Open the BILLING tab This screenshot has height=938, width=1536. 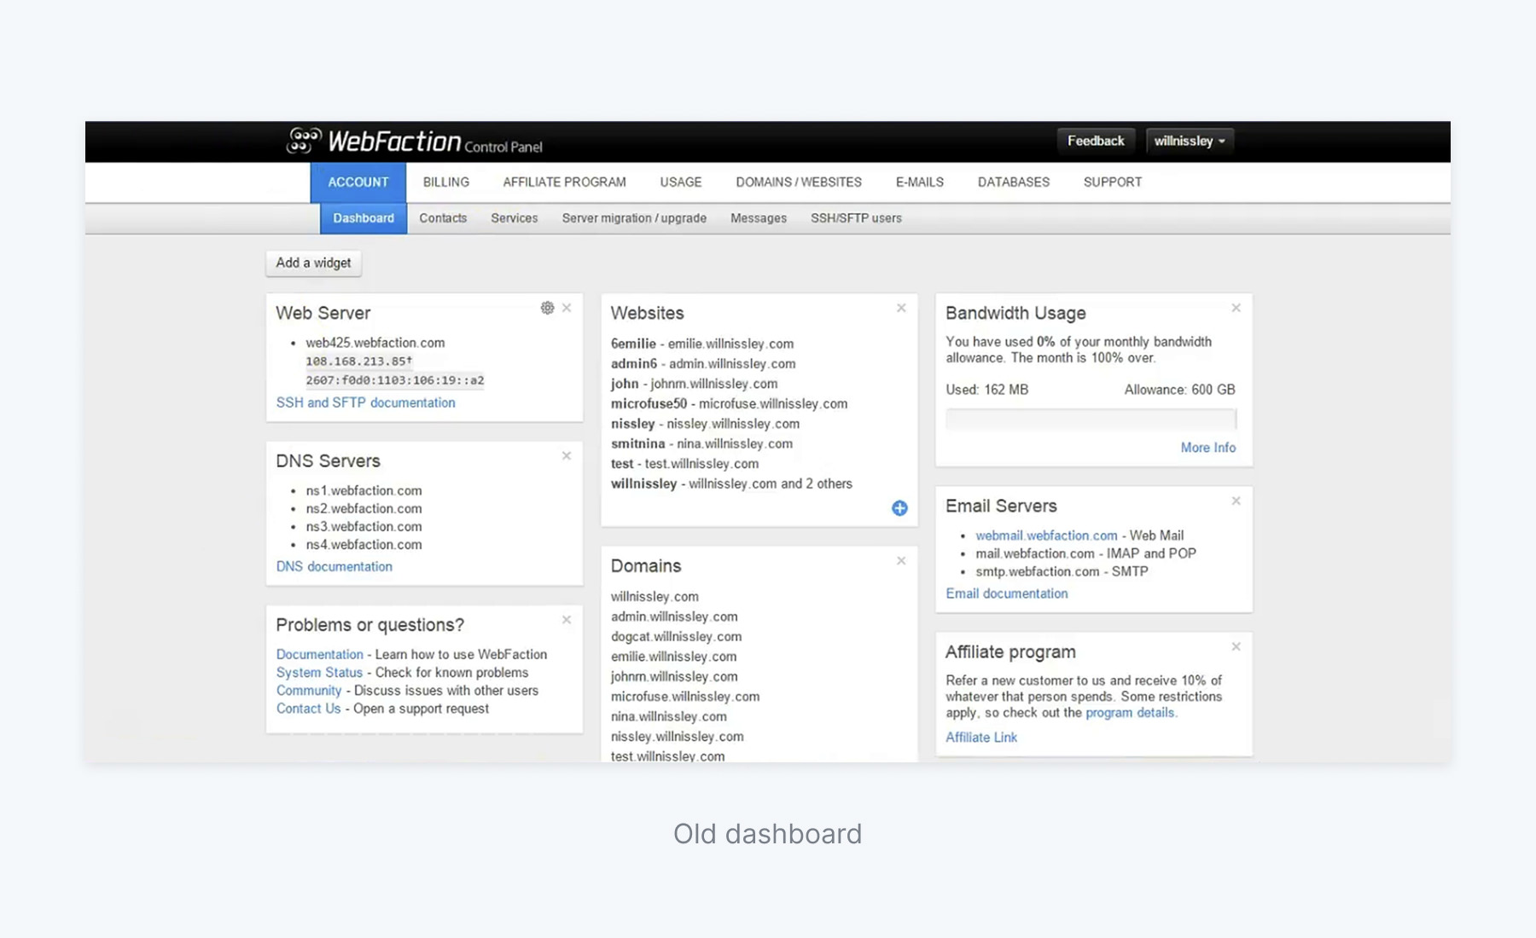(446, 182)
